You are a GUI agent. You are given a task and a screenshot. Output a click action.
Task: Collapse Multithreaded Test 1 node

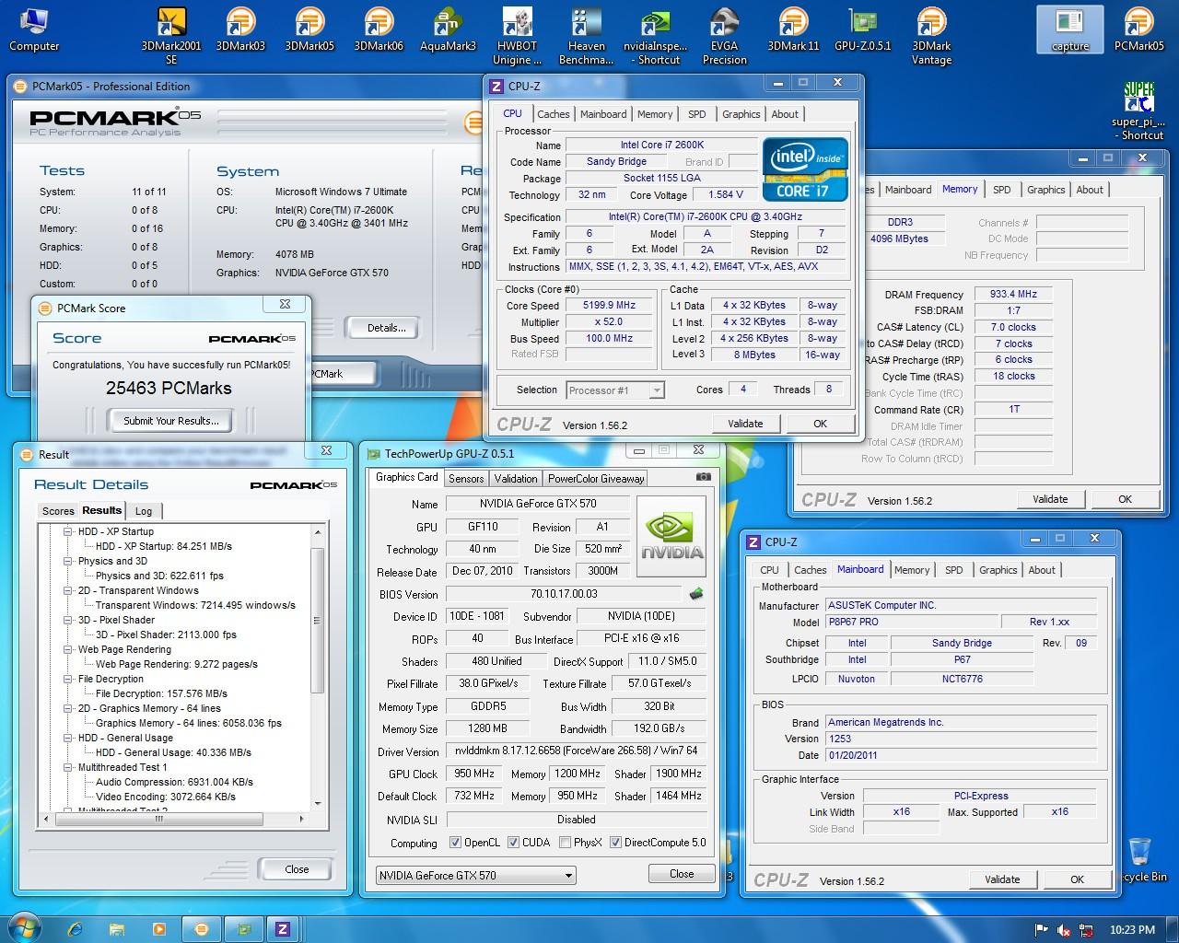[x=68, y=767]
